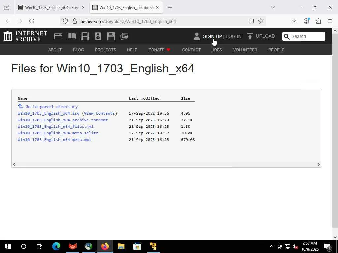This screenshot has width=338, height=253.
Task: Close the first Win10_1703_English_x64 tab
Action: tap(83, 8)
